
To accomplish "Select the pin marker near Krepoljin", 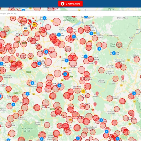I will (x=96, y=63).
